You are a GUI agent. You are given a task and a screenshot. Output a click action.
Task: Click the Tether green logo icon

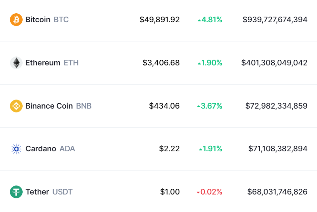click(x=16, y=192)
